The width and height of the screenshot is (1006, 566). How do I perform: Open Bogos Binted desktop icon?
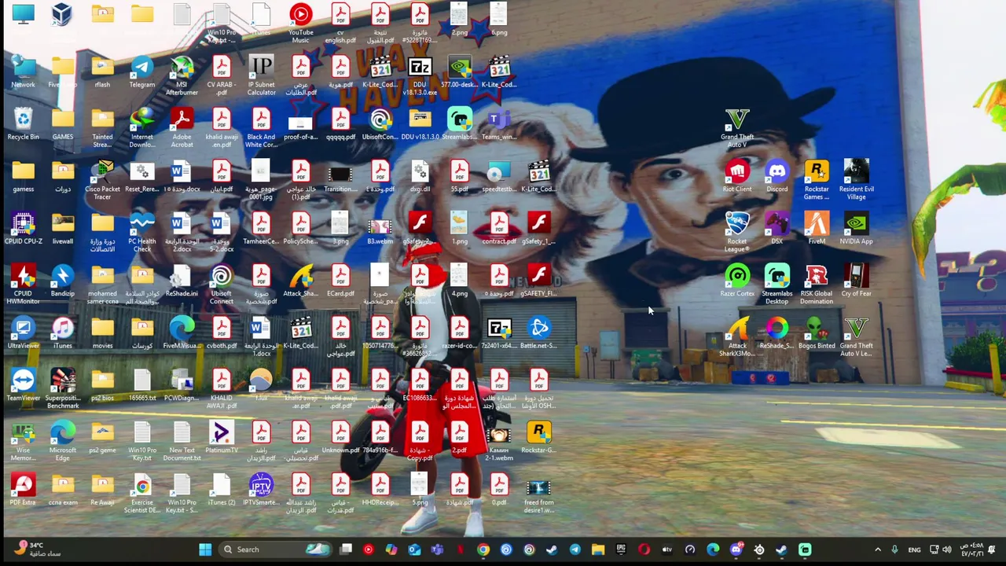816,333
